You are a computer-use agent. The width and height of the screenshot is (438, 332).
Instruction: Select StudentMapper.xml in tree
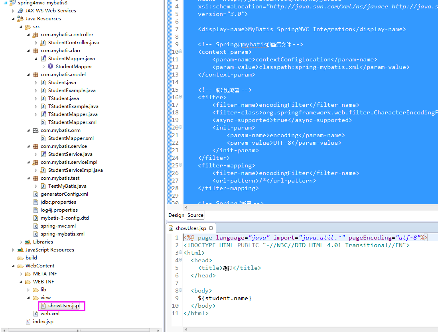[71, 138]
